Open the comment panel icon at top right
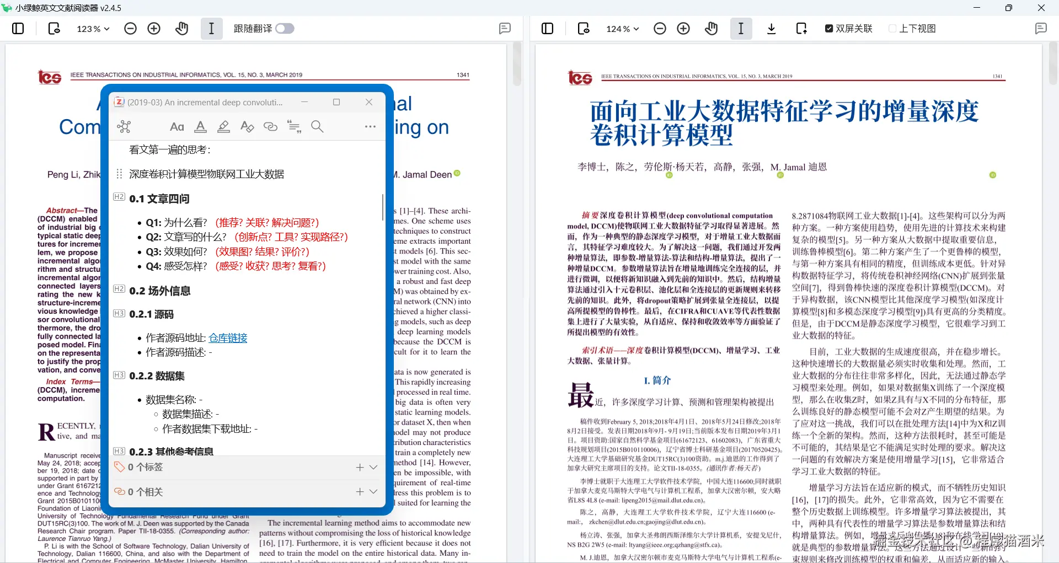This screenshot has height=563, width=1059. click(1041, 28)
